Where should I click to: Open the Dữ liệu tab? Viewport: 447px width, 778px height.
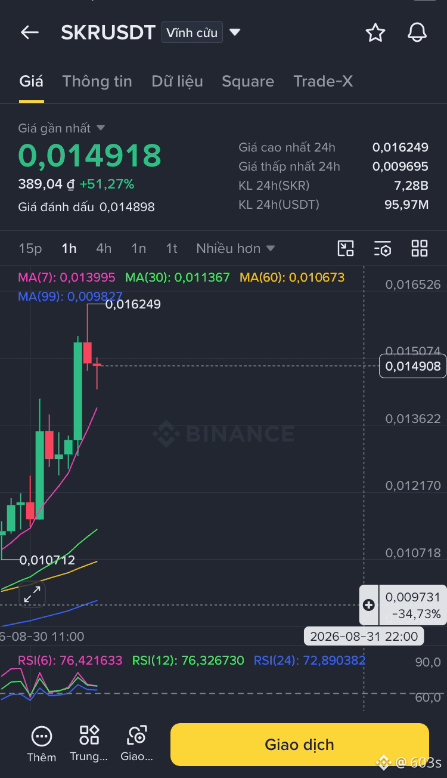coord(177,81)
